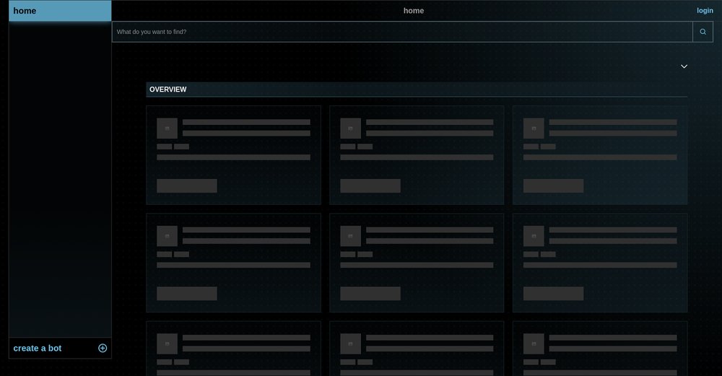Click the image placeholder icon in the top-middle card

point(350,128)
